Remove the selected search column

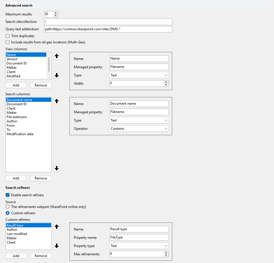click(41, 178)
